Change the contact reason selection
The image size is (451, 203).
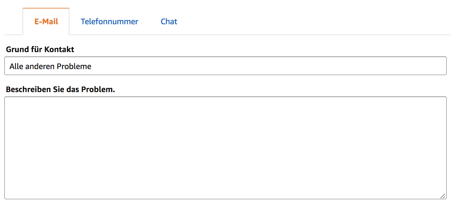(x=225, y=66)
